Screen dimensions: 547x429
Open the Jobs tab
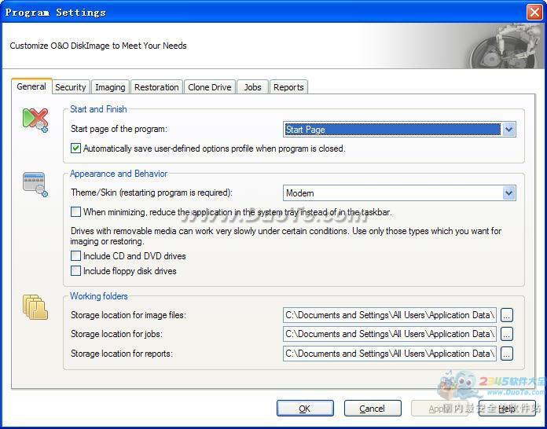pos(252,87)
